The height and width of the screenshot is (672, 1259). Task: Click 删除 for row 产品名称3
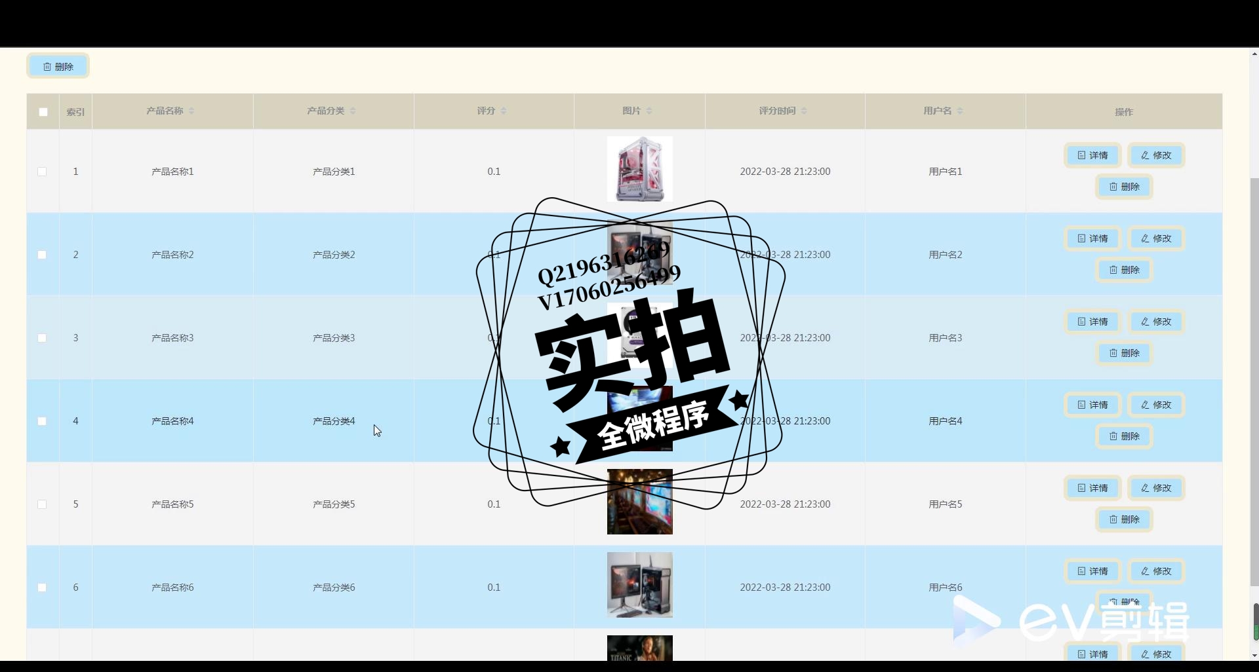1124,353
